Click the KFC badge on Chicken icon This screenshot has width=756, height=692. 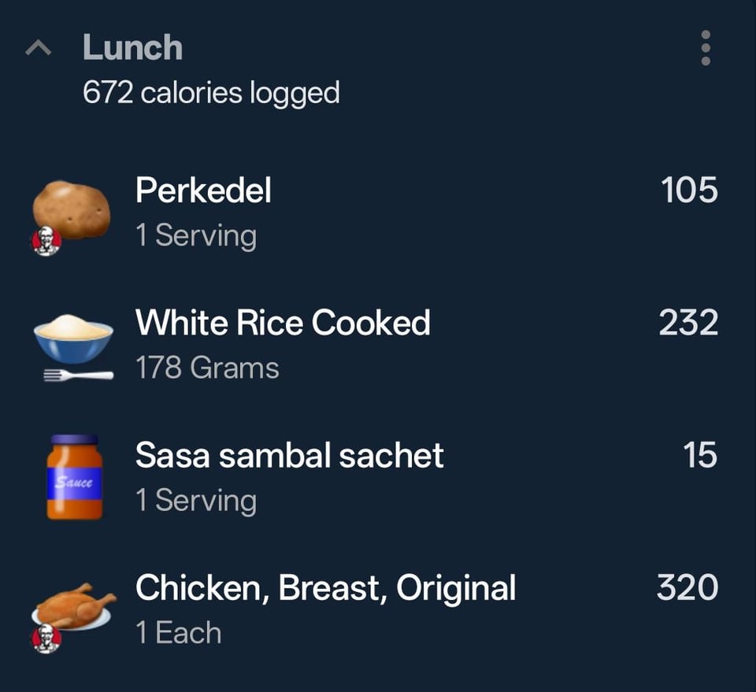pyautogui.click(x=46, y=638)
